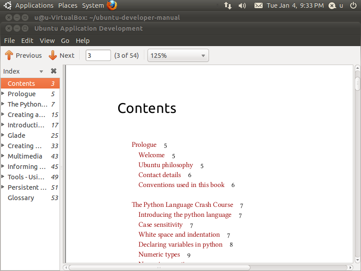This screenshot has width=361, height=271.
Task: Open the View menu
Action: coord(47,41)
